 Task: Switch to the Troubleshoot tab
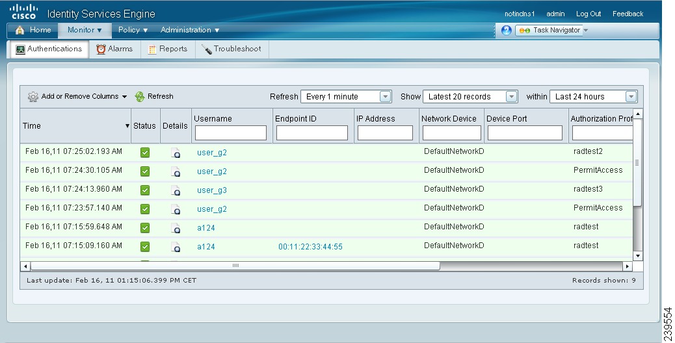pyautogui.click(x=232, y=49)
